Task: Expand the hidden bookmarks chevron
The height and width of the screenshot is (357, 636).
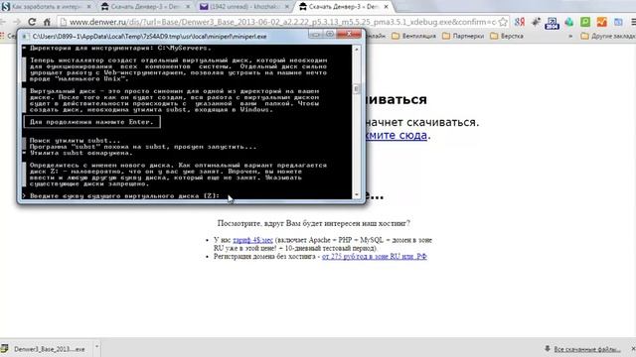Action: (570, 36)
